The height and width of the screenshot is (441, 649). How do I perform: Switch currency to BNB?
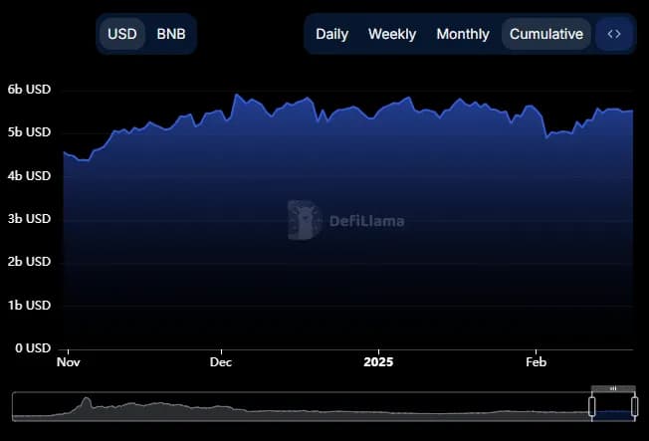pyautogui.click(x=171, y=34)
